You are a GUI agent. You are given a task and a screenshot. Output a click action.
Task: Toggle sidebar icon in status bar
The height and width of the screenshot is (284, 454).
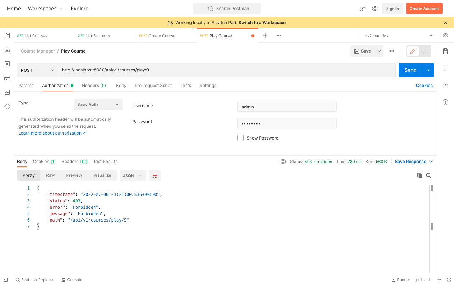6,280
